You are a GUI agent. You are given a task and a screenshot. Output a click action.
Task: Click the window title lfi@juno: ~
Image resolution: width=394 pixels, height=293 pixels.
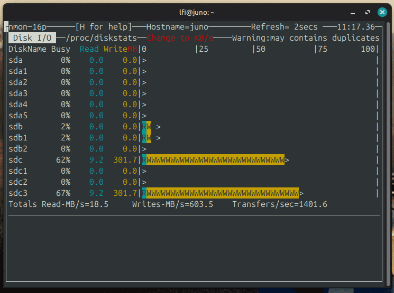pos(197,12)
